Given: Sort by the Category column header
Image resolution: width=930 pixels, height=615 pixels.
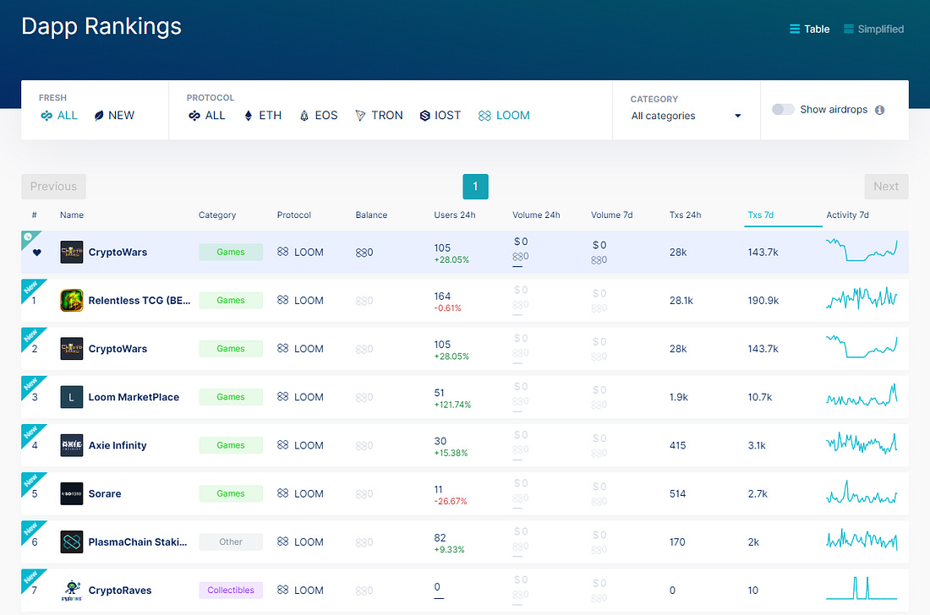Looking at the screenshot, I should coord(217,215).
